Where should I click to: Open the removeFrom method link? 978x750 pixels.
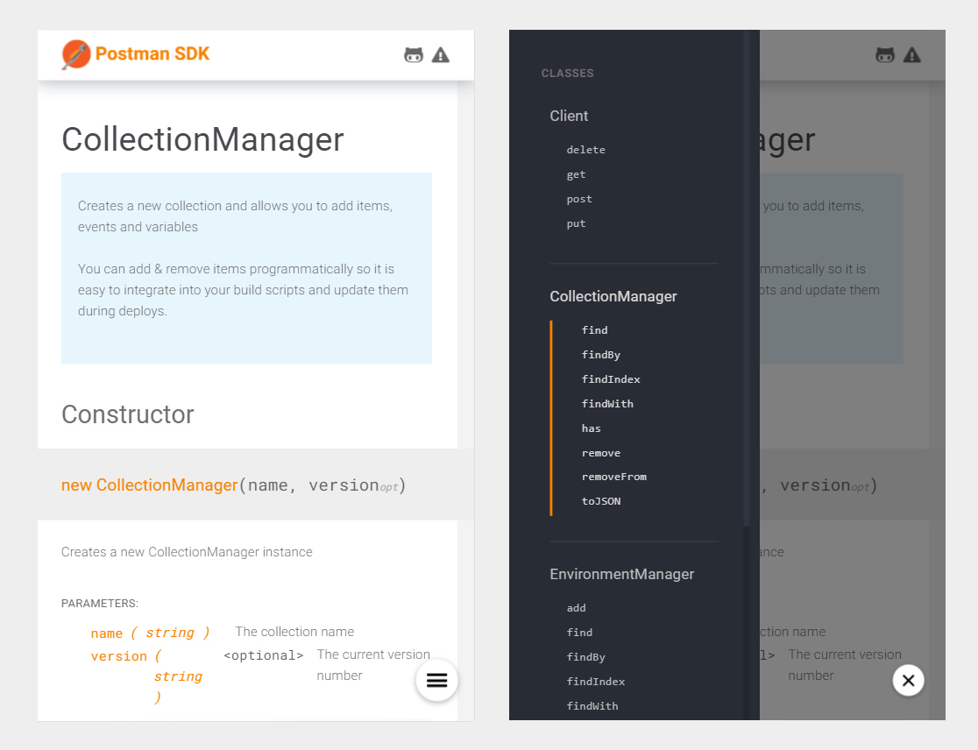(613, 477)
